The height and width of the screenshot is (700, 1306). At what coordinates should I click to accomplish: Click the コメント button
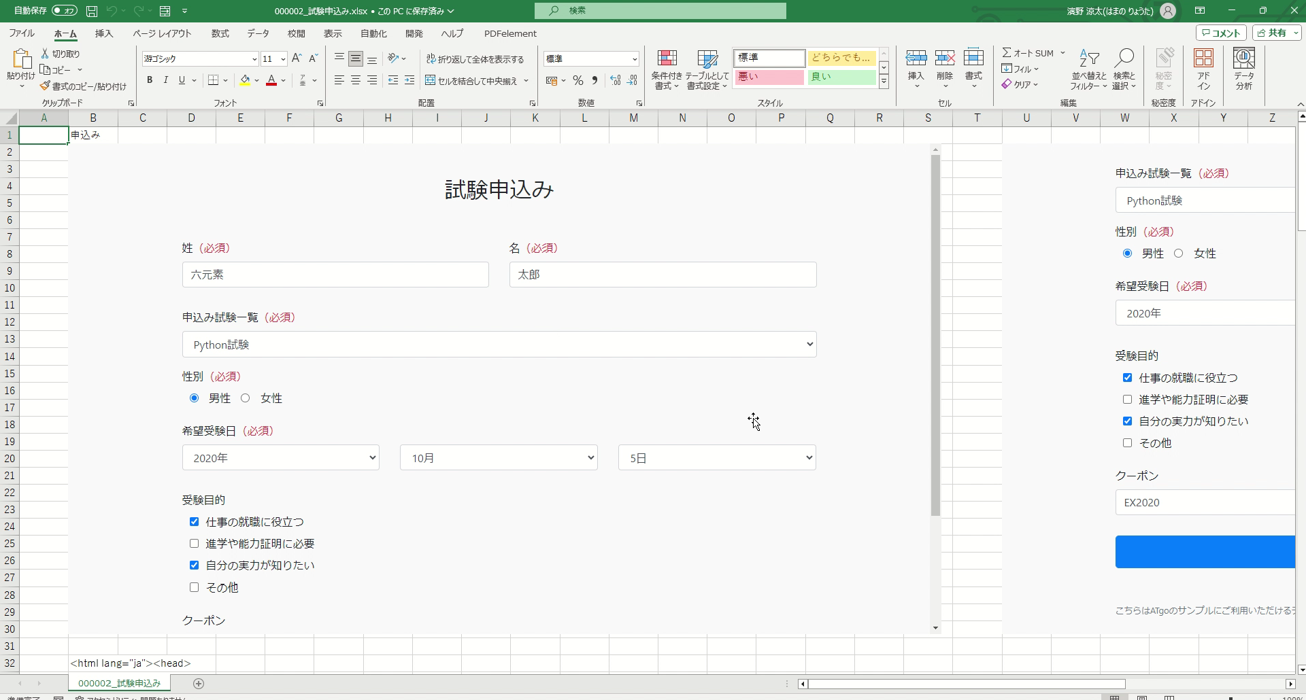tap(1221, 33)
